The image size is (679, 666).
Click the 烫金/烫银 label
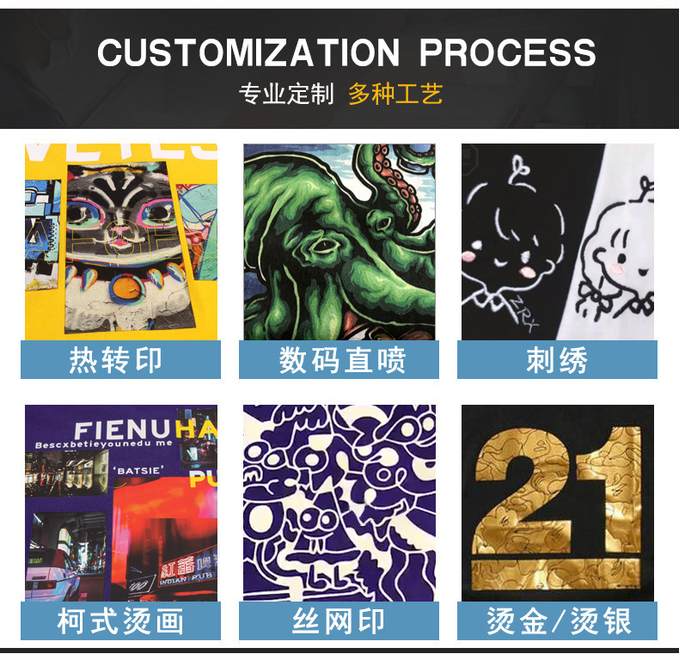click(x=557, y=620)
